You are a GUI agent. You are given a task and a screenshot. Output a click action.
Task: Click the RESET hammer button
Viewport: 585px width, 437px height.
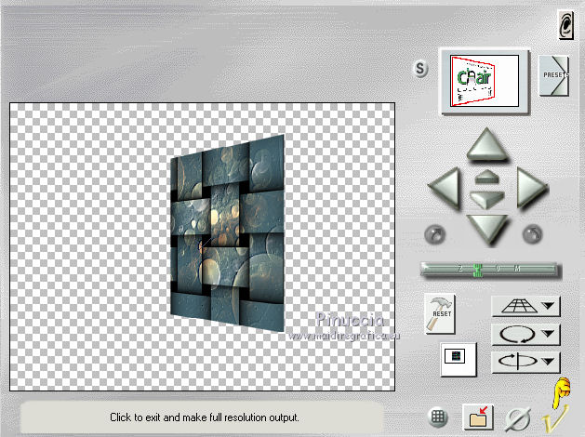[440, 313]
